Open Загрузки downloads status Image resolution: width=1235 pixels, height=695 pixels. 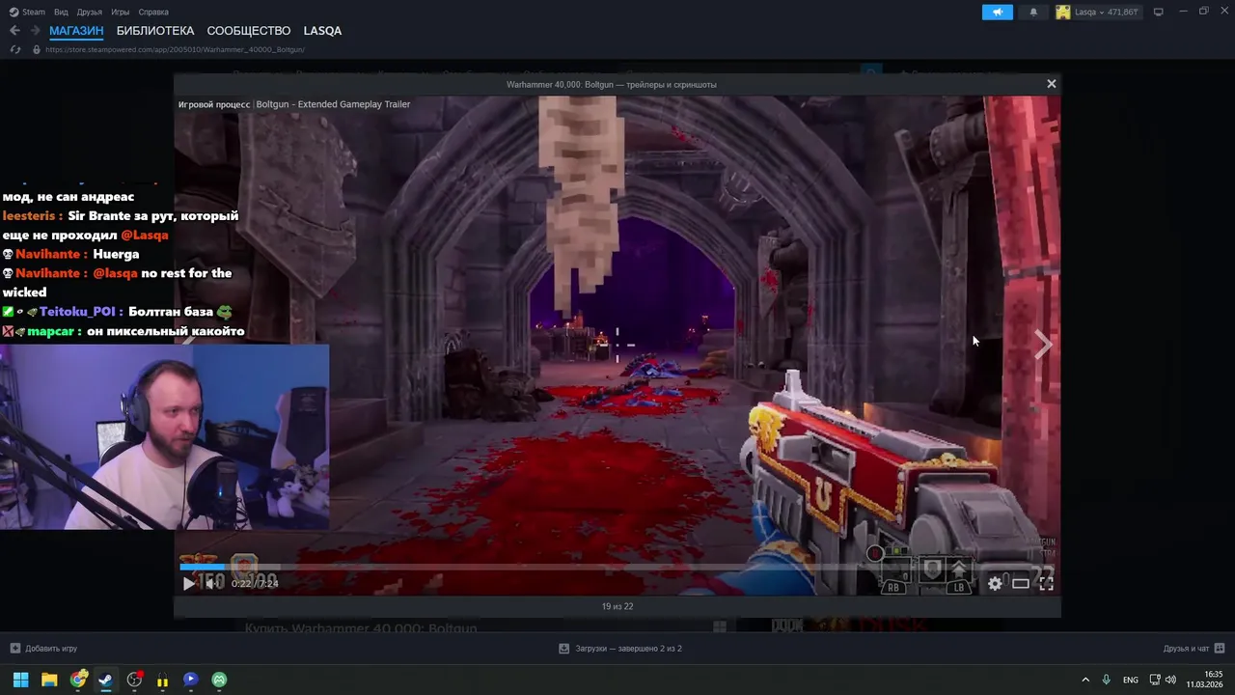[x=620, y=649]
